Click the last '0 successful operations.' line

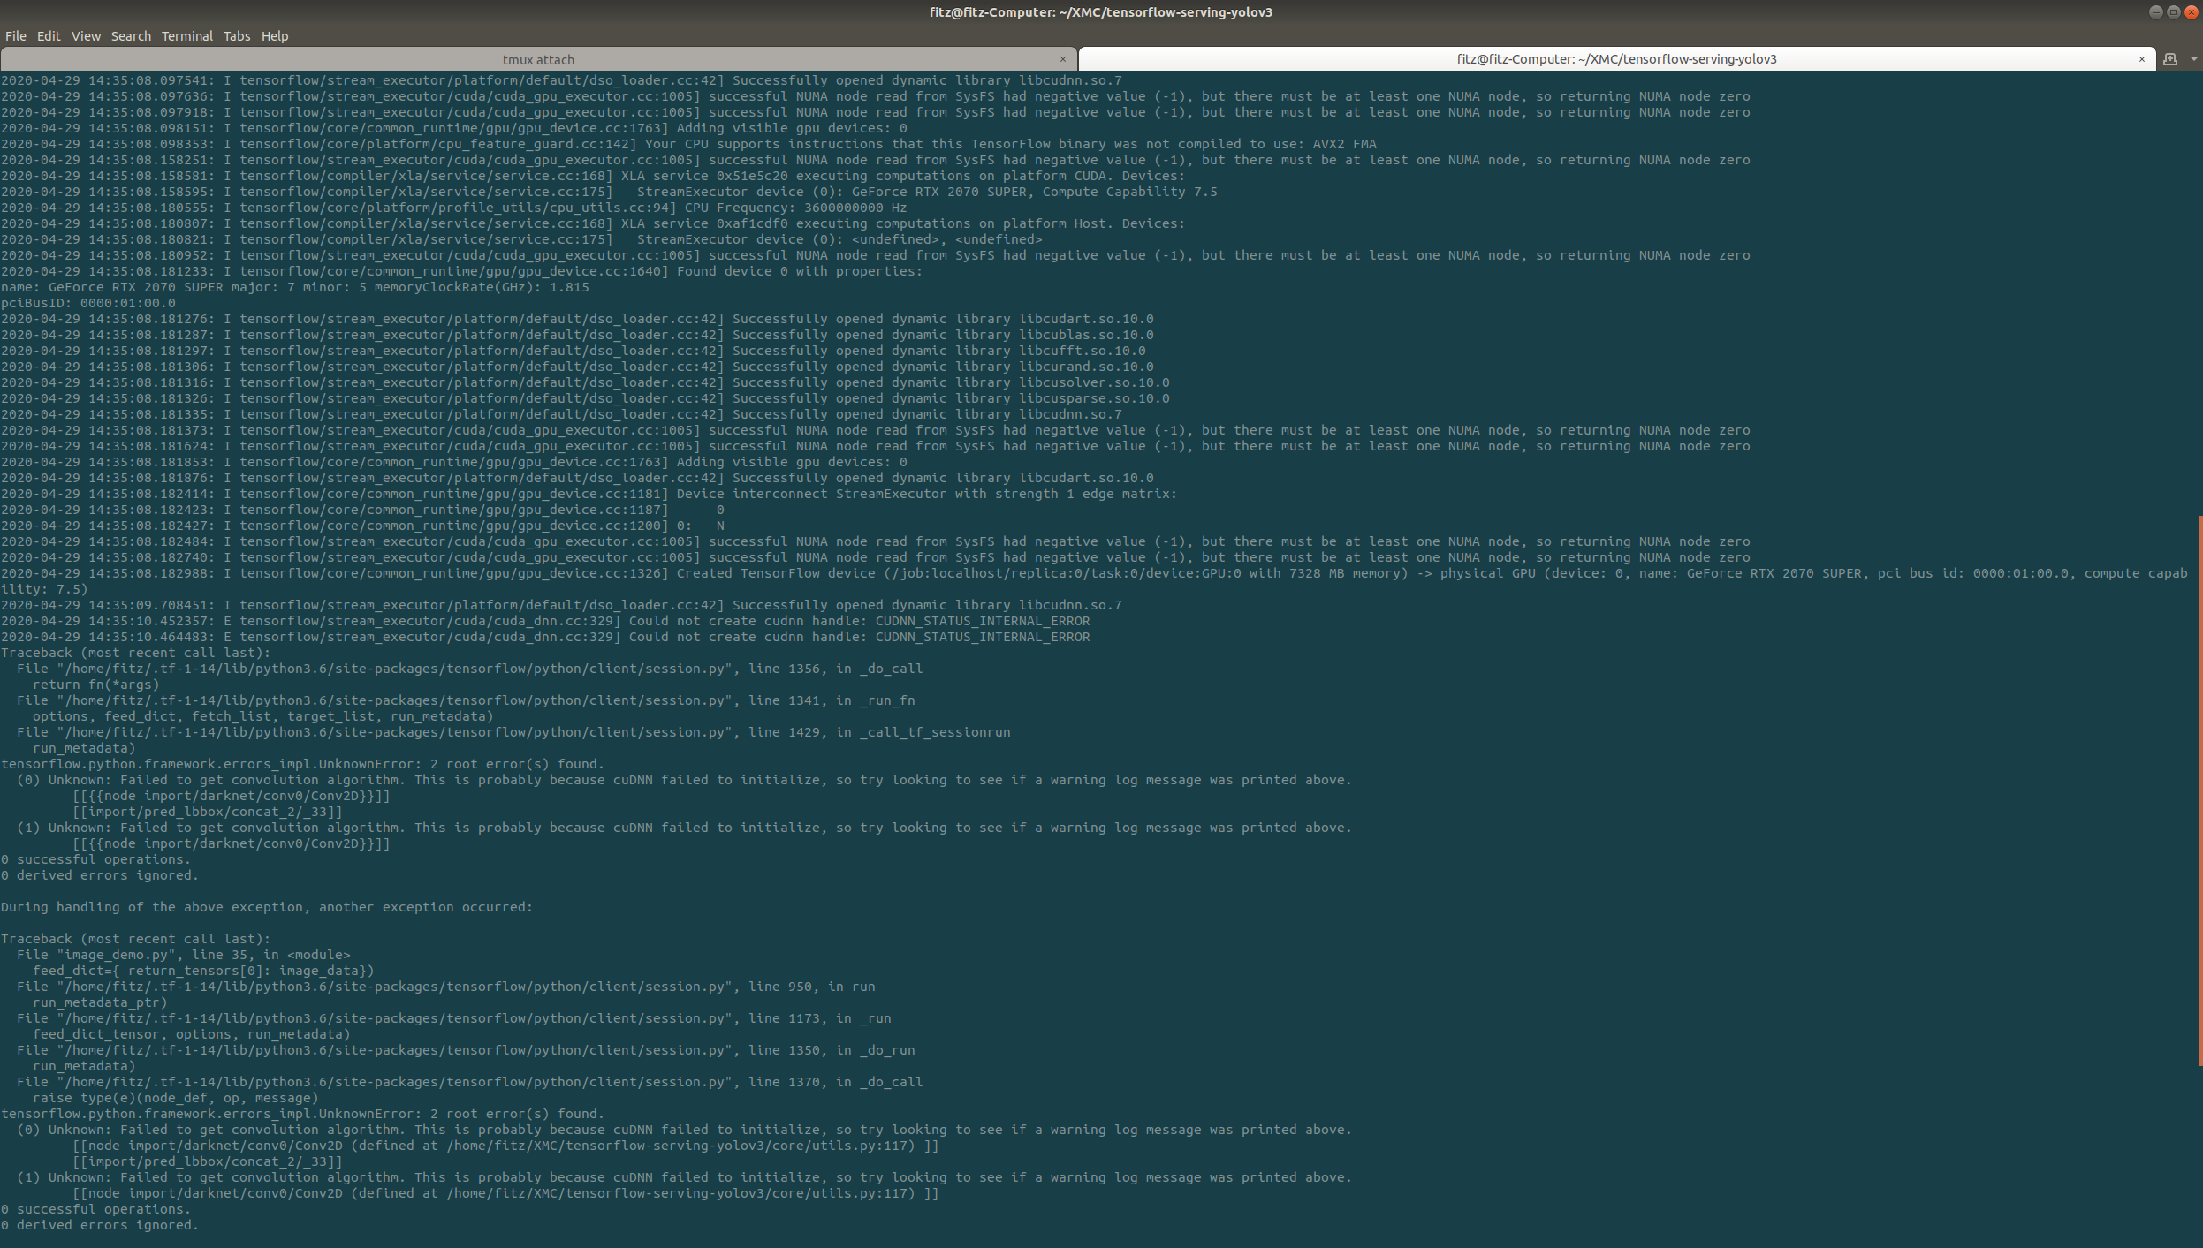pyautogui.click(x=95, y=1209)
